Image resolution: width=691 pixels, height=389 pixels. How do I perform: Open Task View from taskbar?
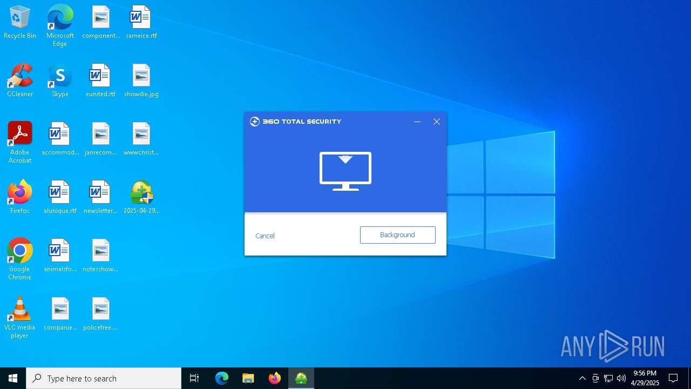(194, 378)
